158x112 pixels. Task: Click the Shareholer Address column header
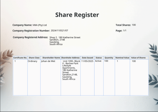click(70, 58)
